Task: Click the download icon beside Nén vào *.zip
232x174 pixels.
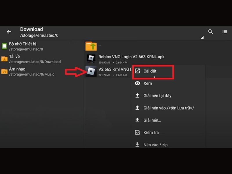Action: point(137,144)
